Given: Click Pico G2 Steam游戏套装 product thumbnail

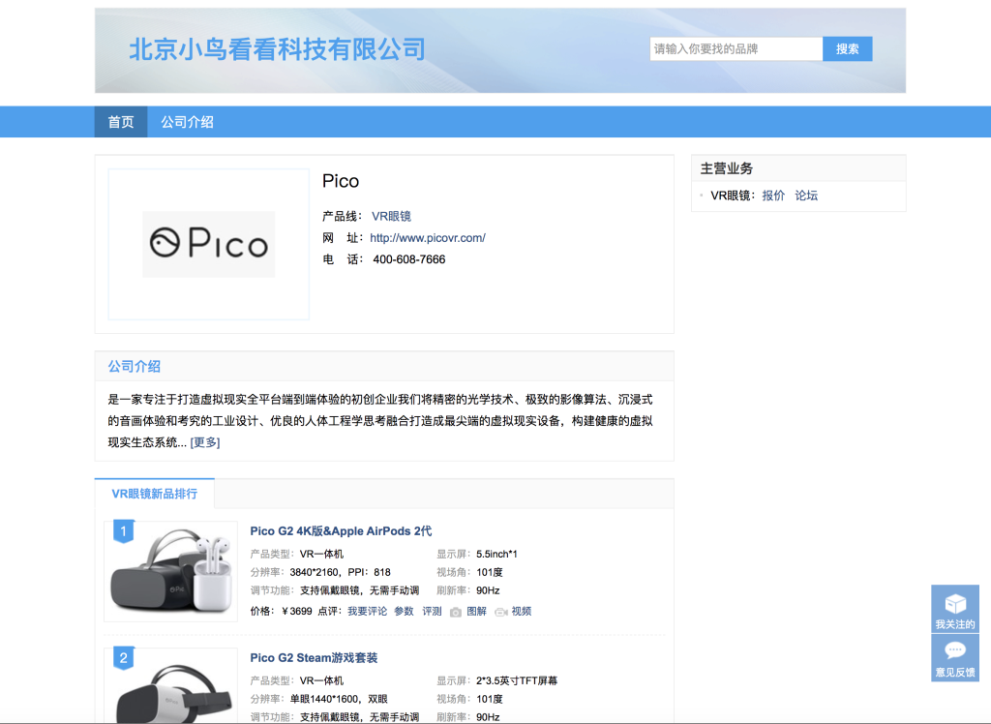Looking at the screenshot, I should click(170, 685).
